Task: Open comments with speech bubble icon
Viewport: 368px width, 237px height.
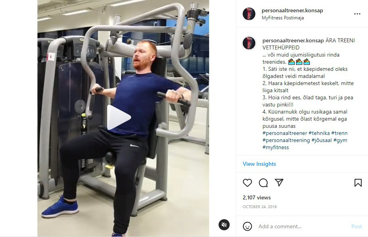Action: pos(263,183)
